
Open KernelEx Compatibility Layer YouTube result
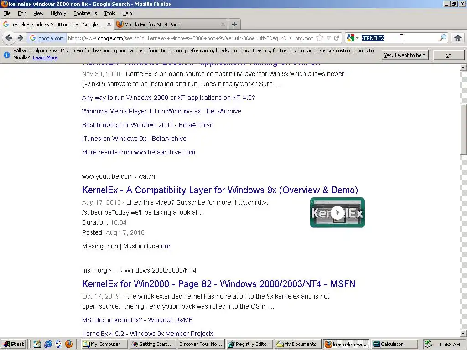220,190
